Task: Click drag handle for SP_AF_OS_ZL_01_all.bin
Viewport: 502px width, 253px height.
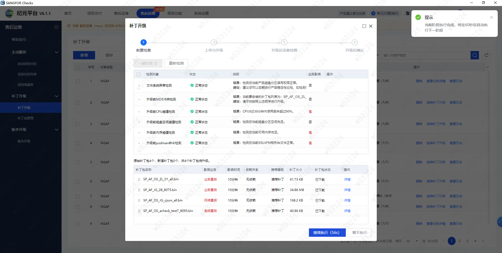Action: coord(139,179)
